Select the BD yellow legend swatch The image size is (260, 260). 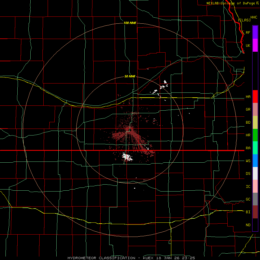pyautogui.click(x=255, y=122)
